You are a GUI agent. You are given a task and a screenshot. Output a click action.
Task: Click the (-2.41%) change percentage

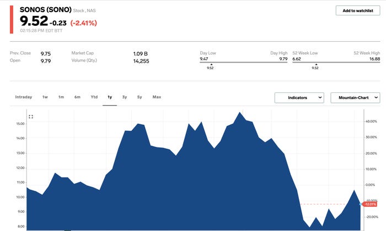[x=84, y=23]
